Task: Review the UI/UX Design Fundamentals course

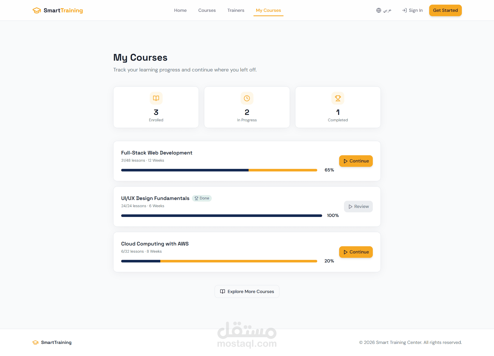Action: point(358,206)
